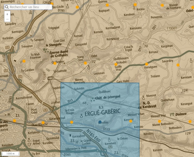
Task: Click the zoom in plus button
Action: coord(7,14)
